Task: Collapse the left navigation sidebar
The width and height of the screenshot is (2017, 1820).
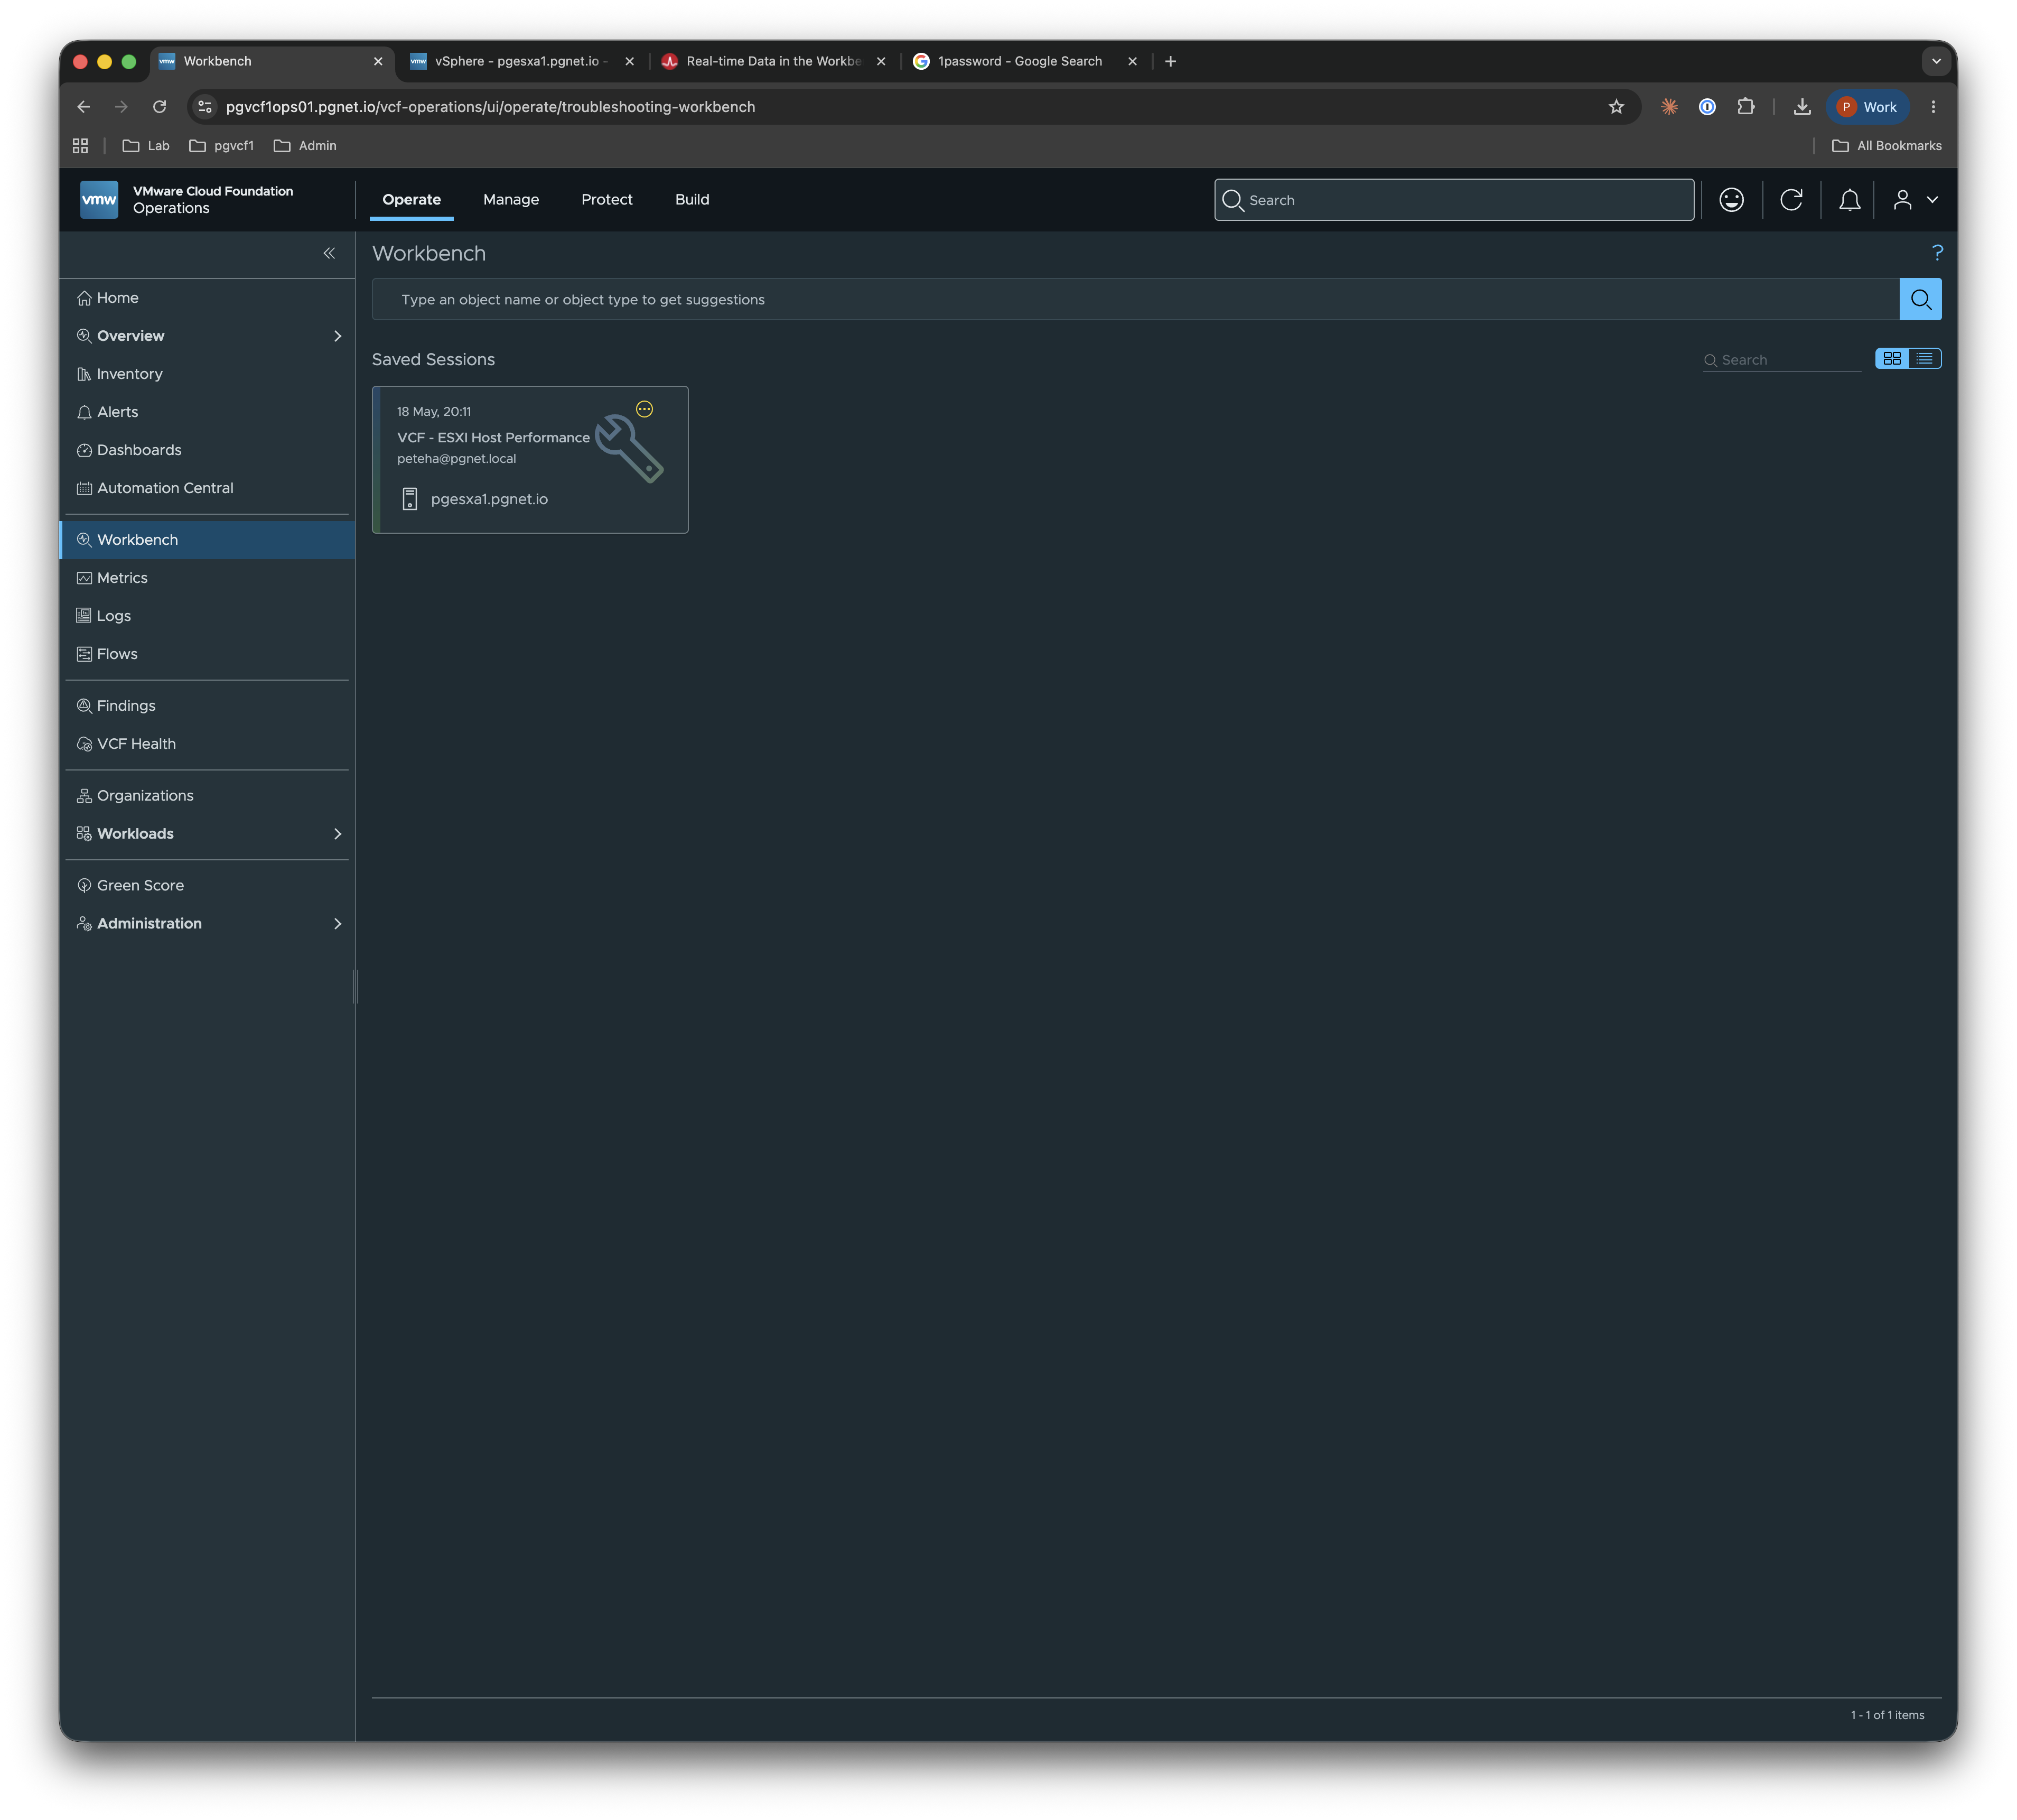Action: [x=329, y=253]
